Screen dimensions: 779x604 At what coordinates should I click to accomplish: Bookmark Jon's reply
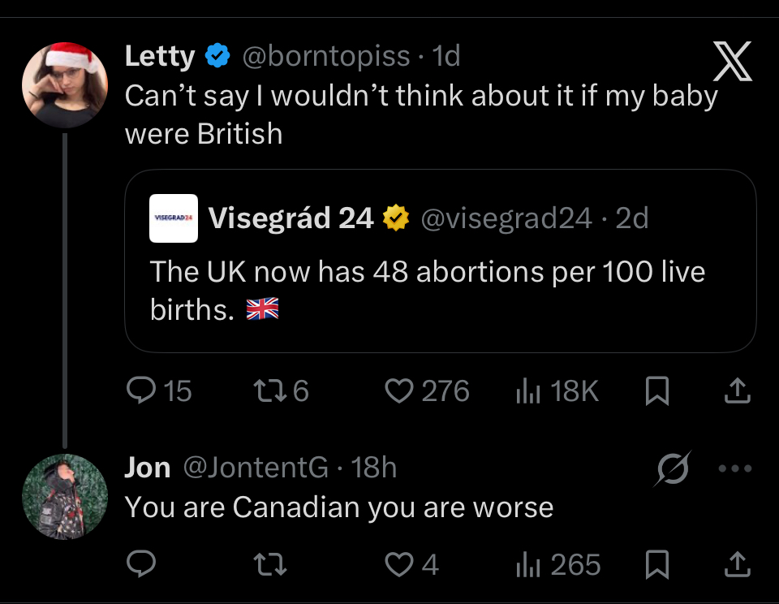[x=656, y=564]
